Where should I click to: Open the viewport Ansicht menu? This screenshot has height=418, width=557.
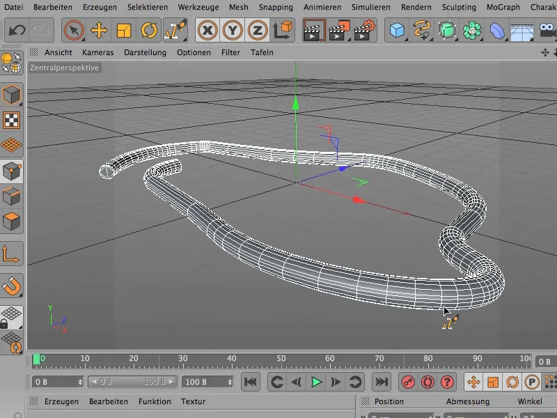coord(58,52)
